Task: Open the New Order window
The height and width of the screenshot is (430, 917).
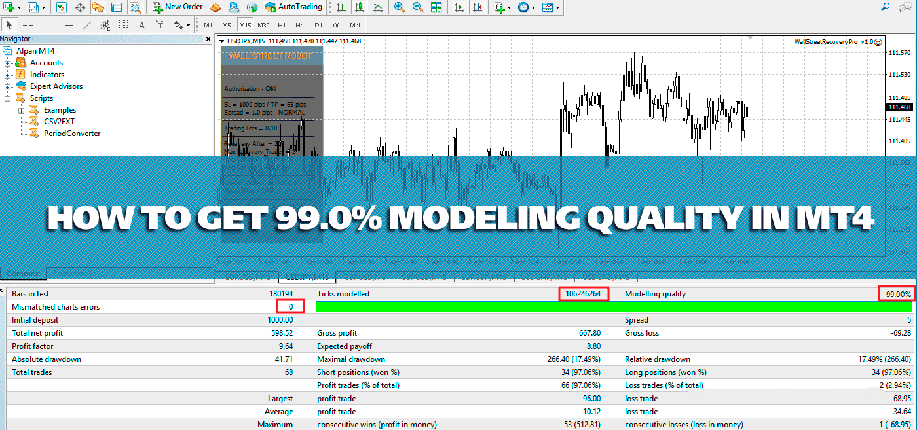Action: click(177, 7)
